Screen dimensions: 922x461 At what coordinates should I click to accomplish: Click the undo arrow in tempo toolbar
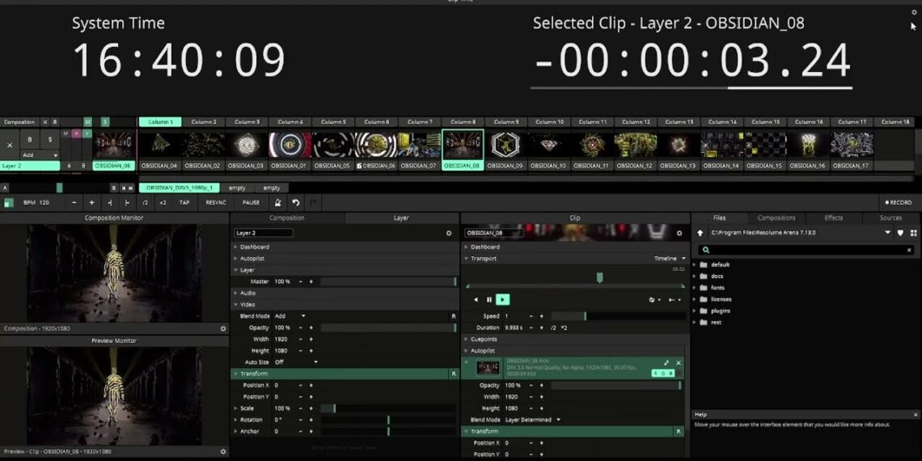click(x=296, y=202)
